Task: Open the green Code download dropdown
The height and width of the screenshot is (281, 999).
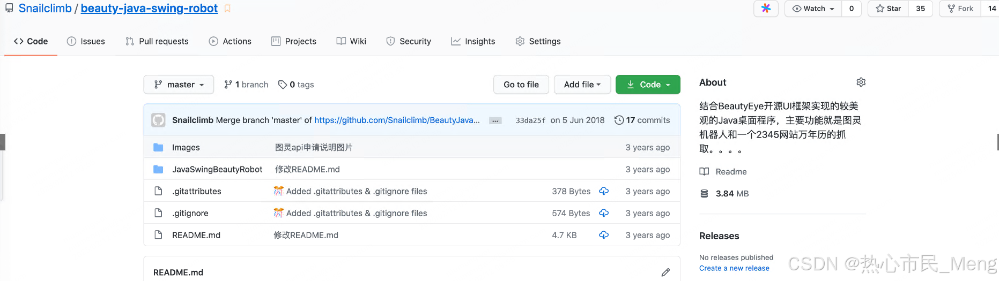Action: (648, 85)
